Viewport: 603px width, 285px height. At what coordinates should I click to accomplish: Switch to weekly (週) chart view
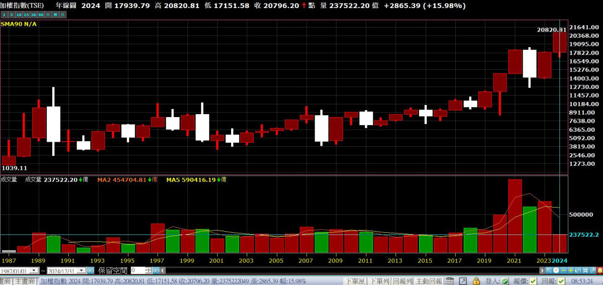click(55, 15)
